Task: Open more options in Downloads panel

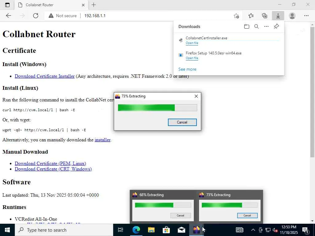Action: tap(266, 26)
